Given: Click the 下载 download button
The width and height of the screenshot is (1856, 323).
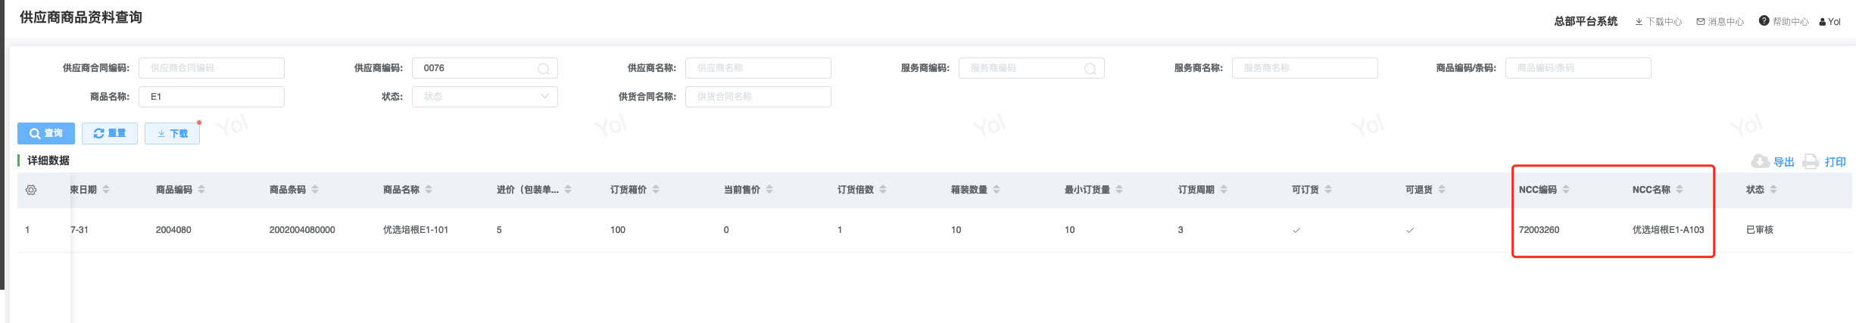Looking at the screenshot, I should click(172, 133).
